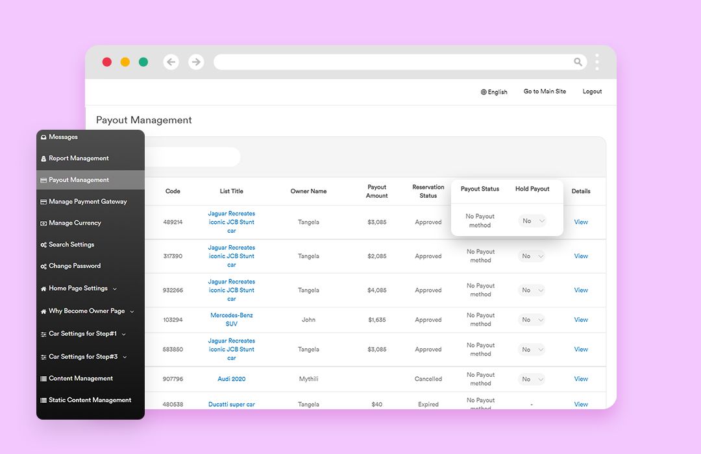Open Hold Payout dropdown for code 489214
This screenshot has height=454, width=701.
(x=532, y=221)
